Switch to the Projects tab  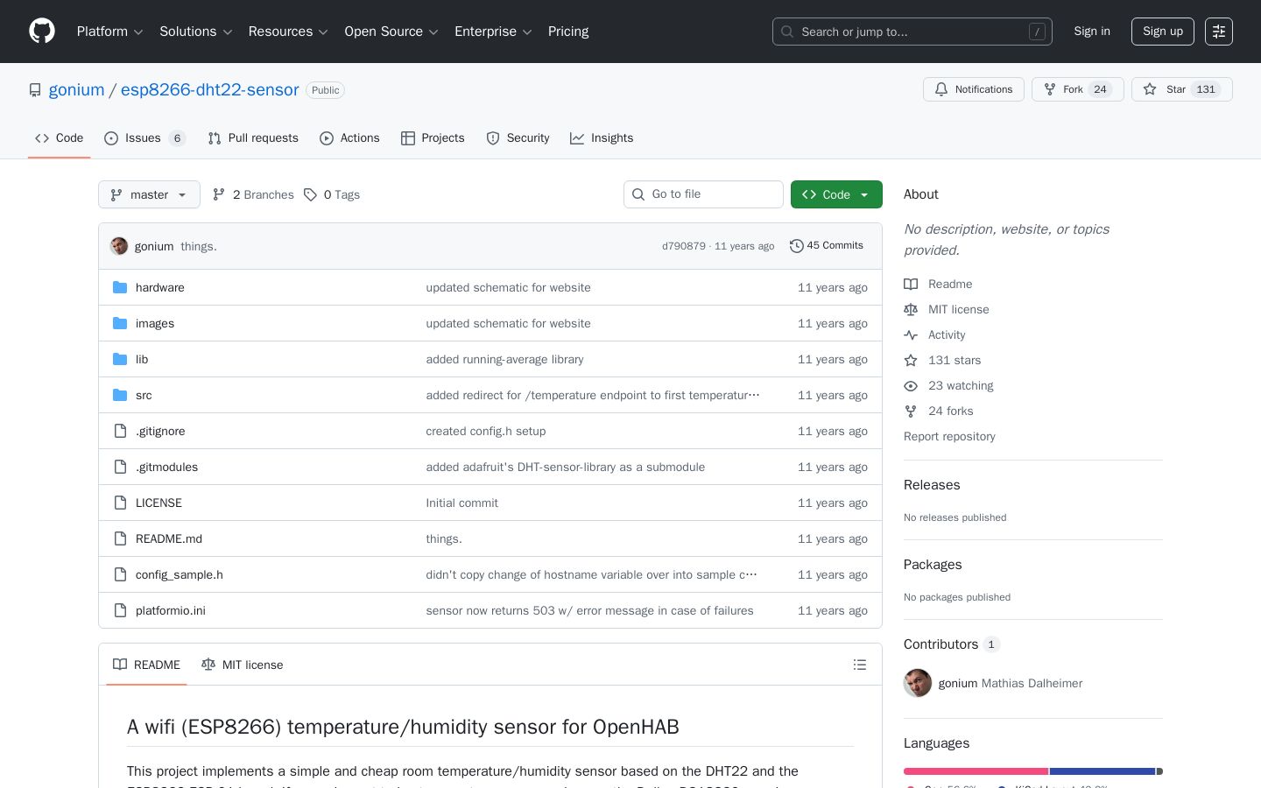(433, 138)
